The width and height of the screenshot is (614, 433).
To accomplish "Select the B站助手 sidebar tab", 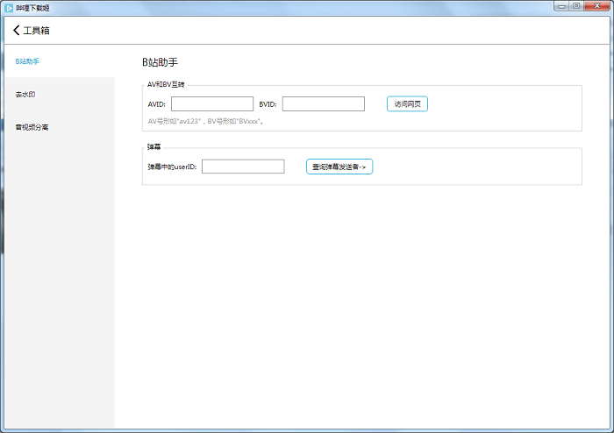I will [x=28, y=61].
